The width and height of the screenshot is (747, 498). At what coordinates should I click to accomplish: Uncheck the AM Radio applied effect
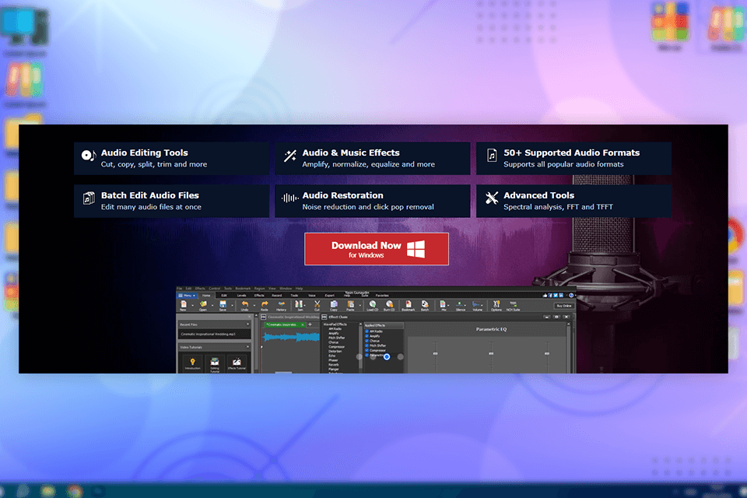[x=367, y=331]
